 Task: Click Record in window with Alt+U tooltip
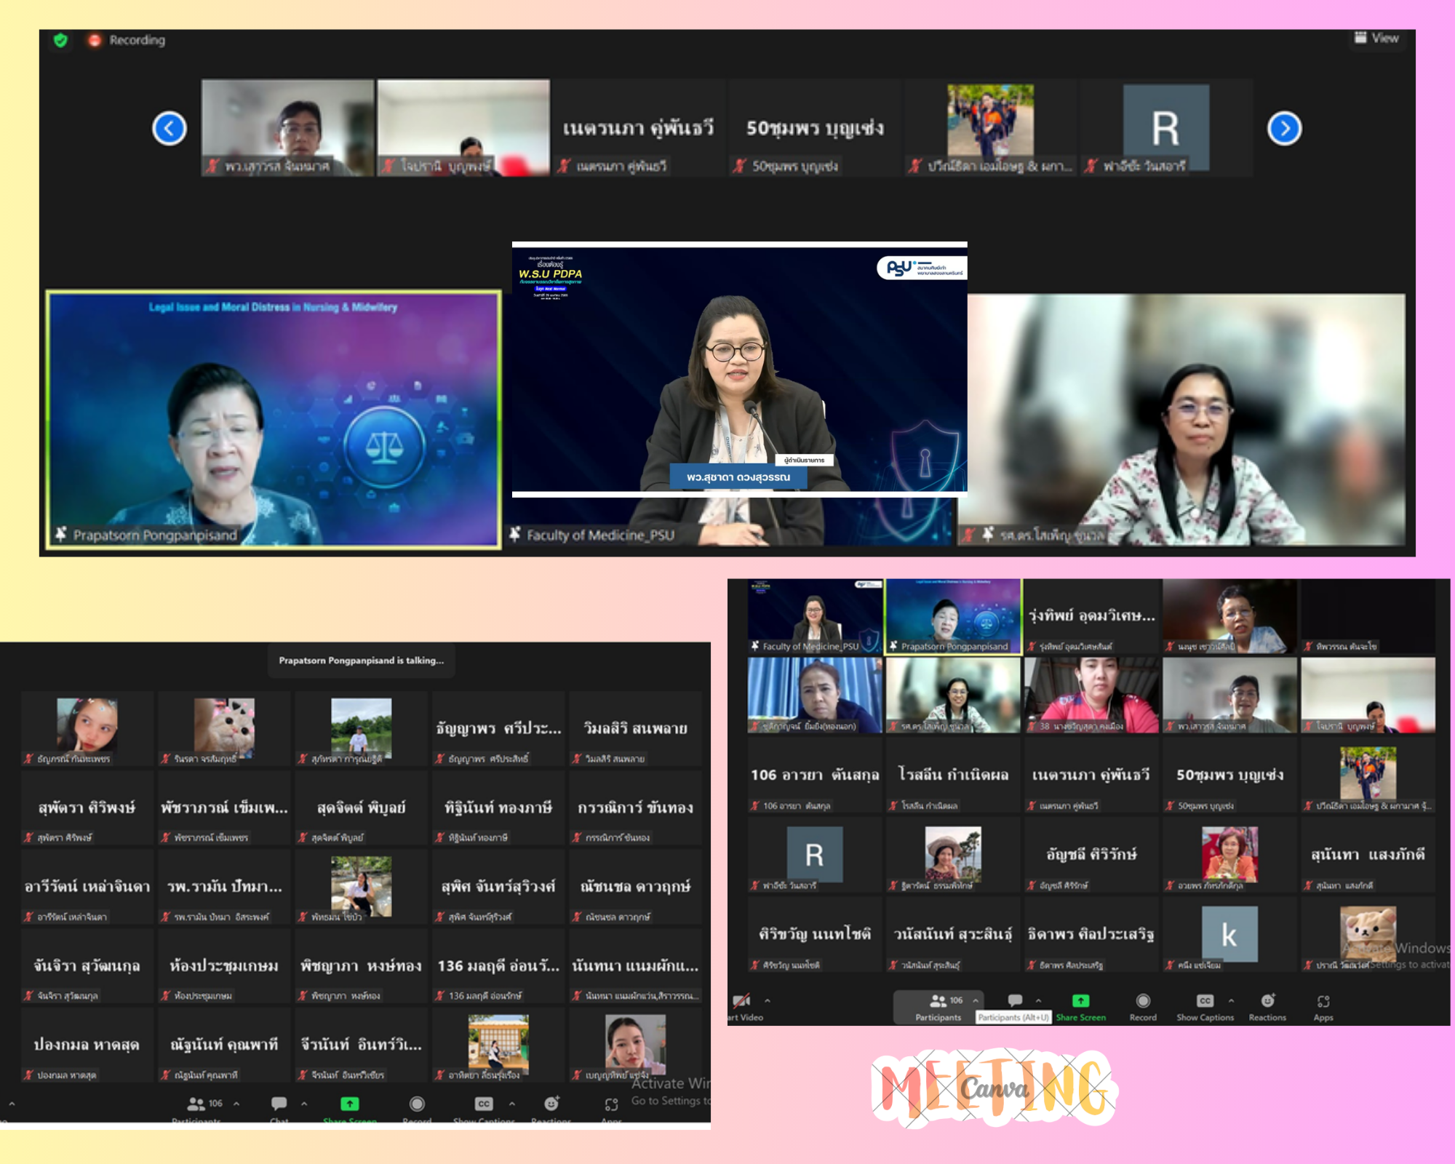(x=1143, y=1008)
